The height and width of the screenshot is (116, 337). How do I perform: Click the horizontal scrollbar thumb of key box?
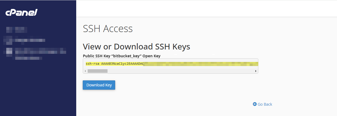[97, 71]
